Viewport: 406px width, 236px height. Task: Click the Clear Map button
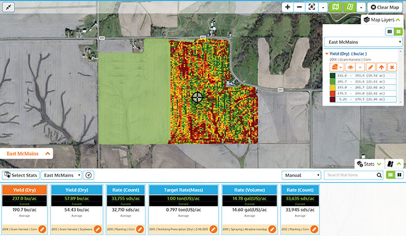pyautogui.click(x=386, y=8)
